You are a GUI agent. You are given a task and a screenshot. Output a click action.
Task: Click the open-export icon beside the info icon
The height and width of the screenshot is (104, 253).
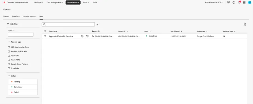[87, 36]
